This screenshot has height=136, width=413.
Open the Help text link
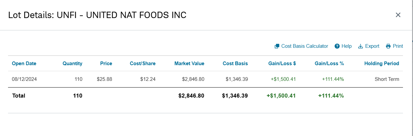click(x=347, y=46)
